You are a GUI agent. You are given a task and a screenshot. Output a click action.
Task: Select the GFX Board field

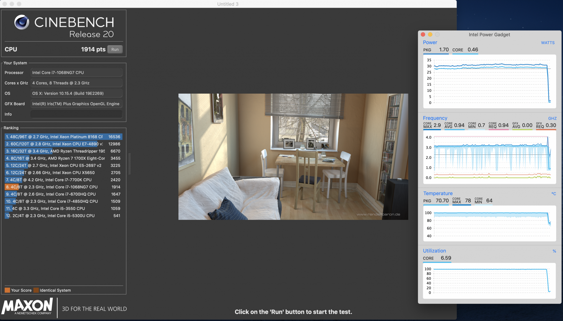(x=76, y=104)
